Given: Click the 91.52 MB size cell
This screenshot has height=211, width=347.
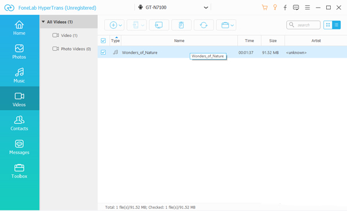Looking at the screenshot, I should [x=271, y=52].
